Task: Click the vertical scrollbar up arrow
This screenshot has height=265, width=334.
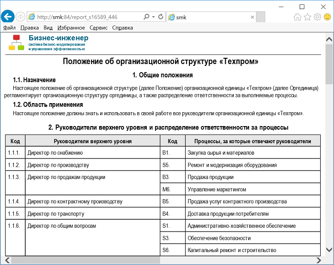Action: click(329, 39)
